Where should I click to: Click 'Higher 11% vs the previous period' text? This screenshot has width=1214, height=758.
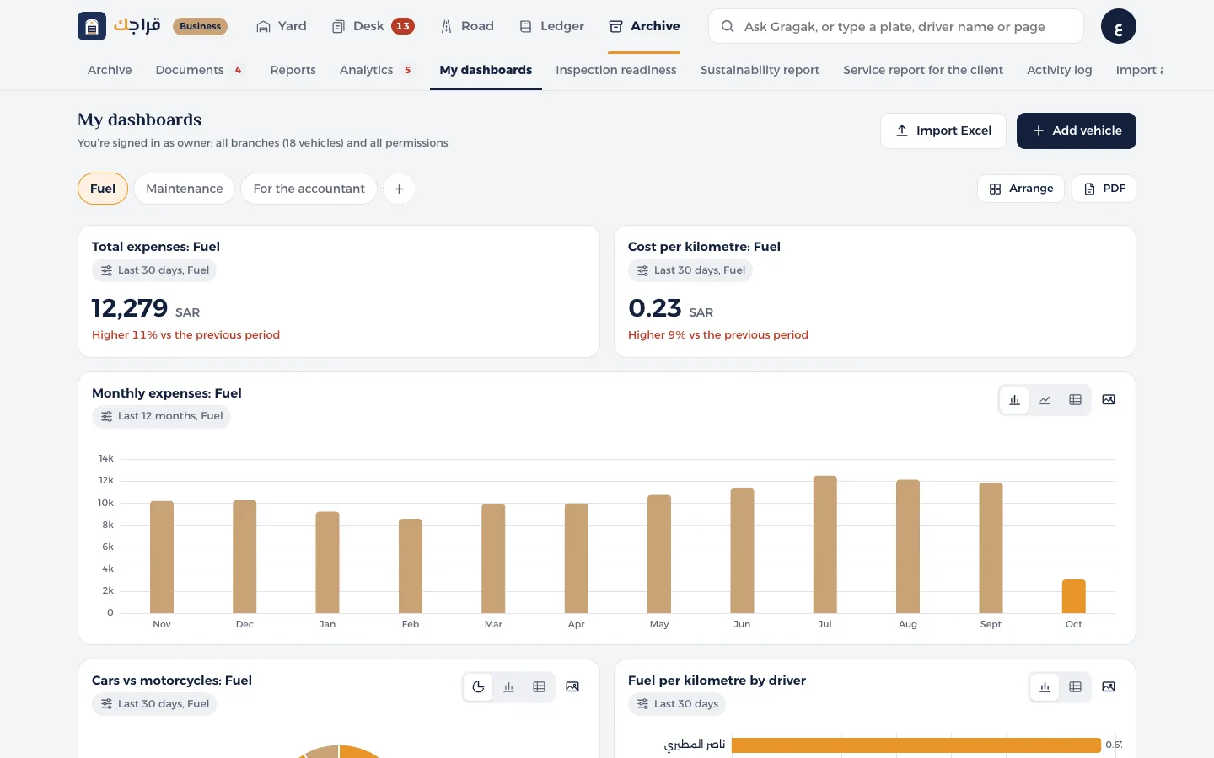click(x=185, y=335)
